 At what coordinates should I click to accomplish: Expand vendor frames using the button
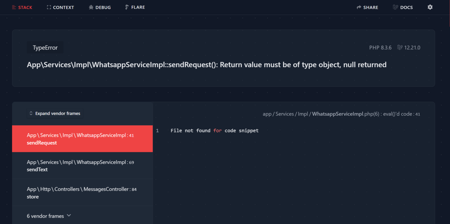(x=55, y=113)
